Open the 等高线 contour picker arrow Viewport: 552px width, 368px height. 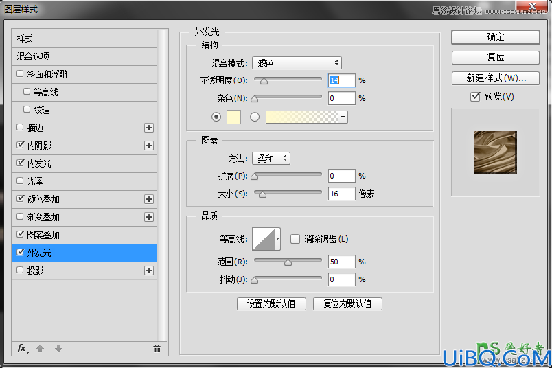278,239
